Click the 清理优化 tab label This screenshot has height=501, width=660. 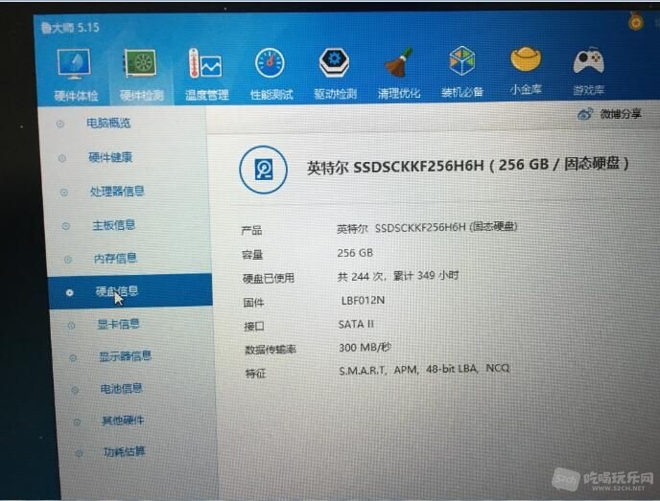click(399, 93)
